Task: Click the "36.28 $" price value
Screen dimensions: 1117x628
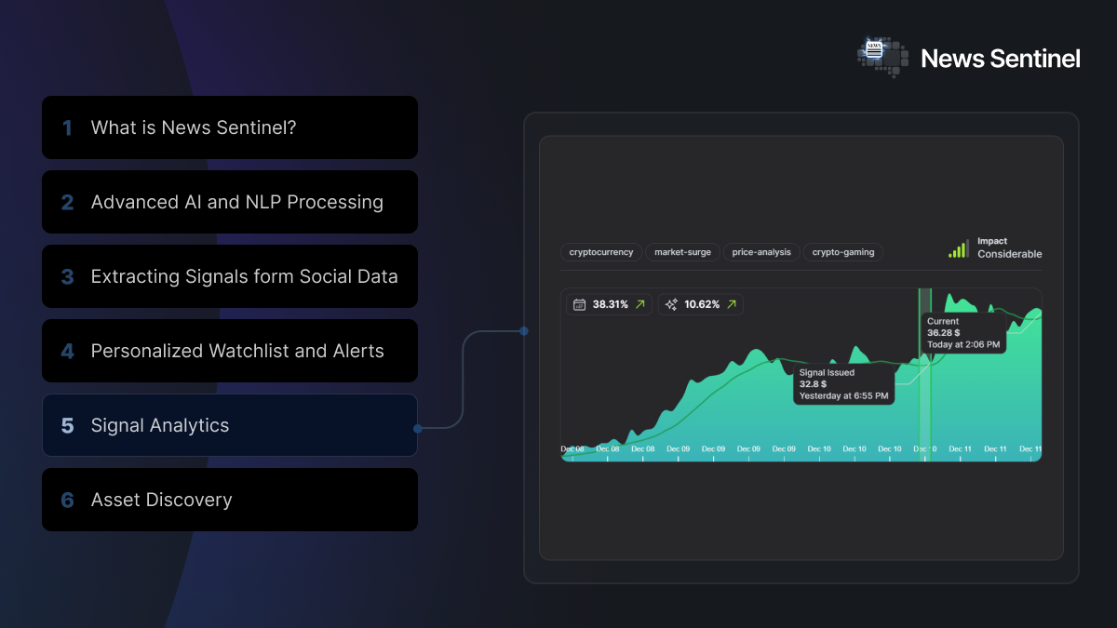Action: click(944, 333)
